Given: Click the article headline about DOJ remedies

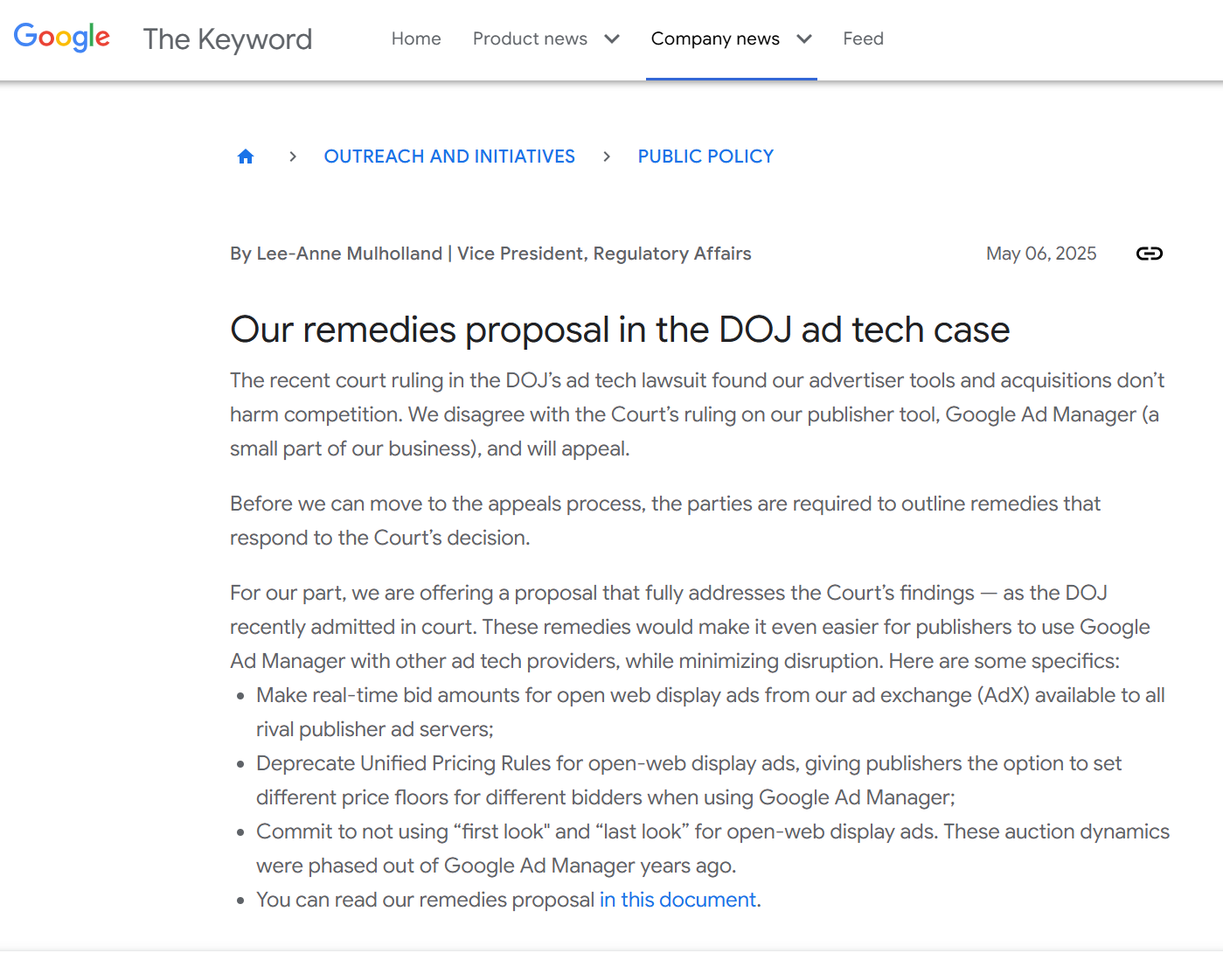Looking at the screenshot, I should tap(620, 330).
